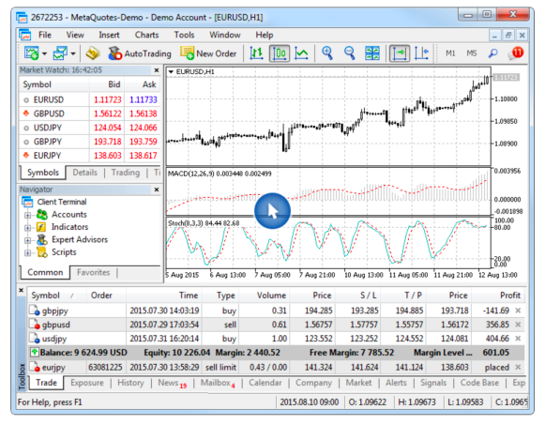This screenshot has width=545, height=424.
Task: Switch to Details tab in Market Watch
Action: tap(84, 173)
